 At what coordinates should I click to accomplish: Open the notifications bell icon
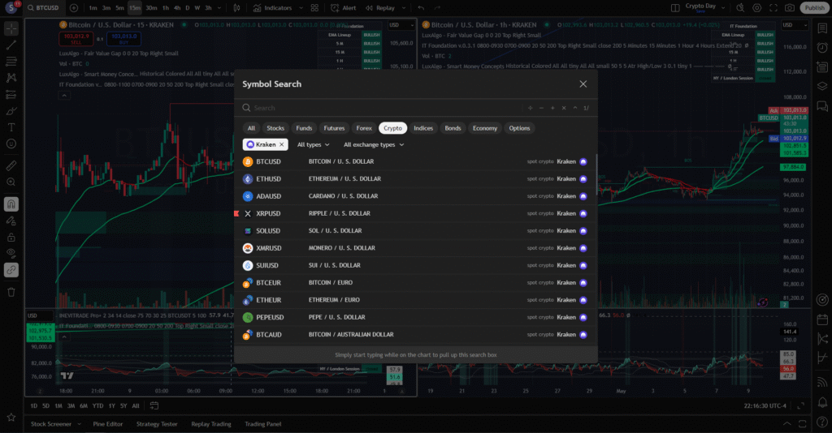pyautogui.click(x=822, y=402)
